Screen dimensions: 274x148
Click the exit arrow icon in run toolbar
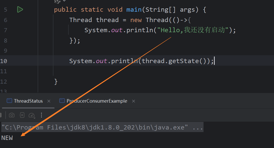22,115
